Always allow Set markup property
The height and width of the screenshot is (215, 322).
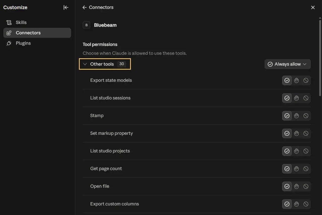click(x=287, y=133)
